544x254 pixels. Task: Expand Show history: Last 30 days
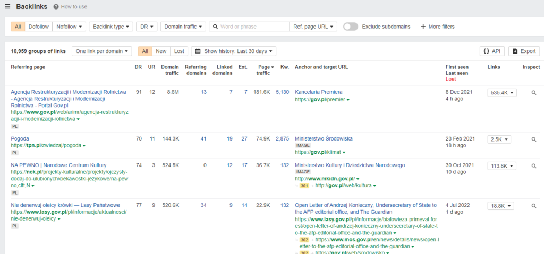(x=233, y=51)
